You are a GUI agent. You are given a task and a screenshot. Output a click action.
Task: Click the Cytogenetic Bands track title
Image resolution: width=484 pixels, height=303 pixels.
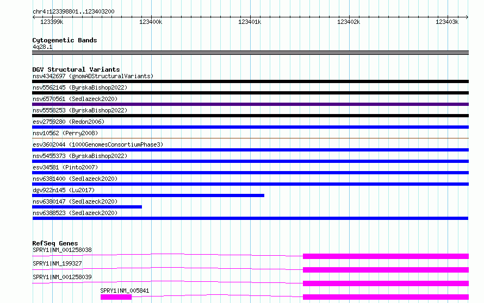(x=65, y=40)
